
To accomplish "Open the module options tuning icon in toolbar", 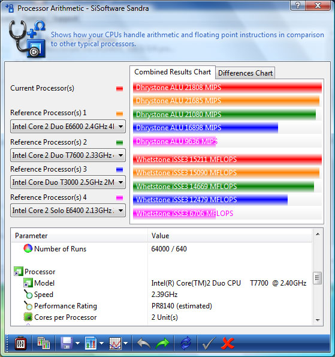I will (21, 343).
